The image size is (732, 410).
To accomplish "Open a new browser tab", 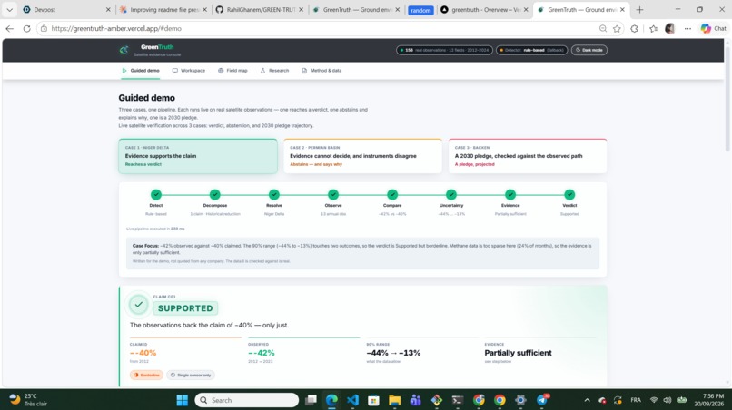I will 639,9.
